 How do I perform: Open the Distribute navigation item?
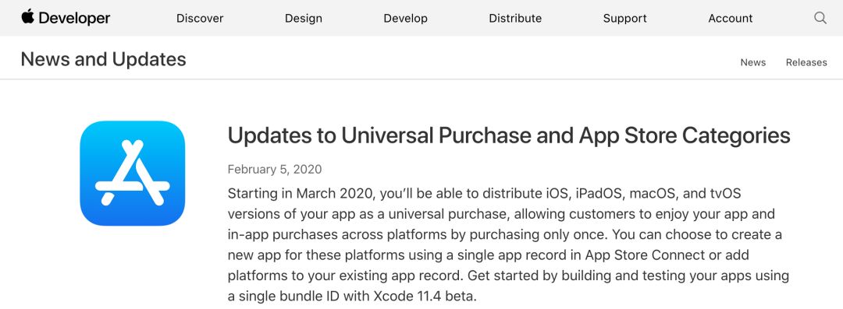click(x=515, y=18)
